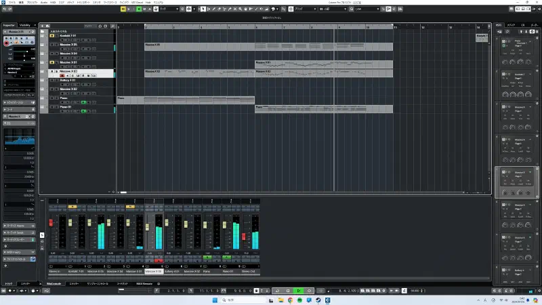Select the Zoom magnifier tool in toolbar
The height and width of the screenshot is (305, 542).
241,9
